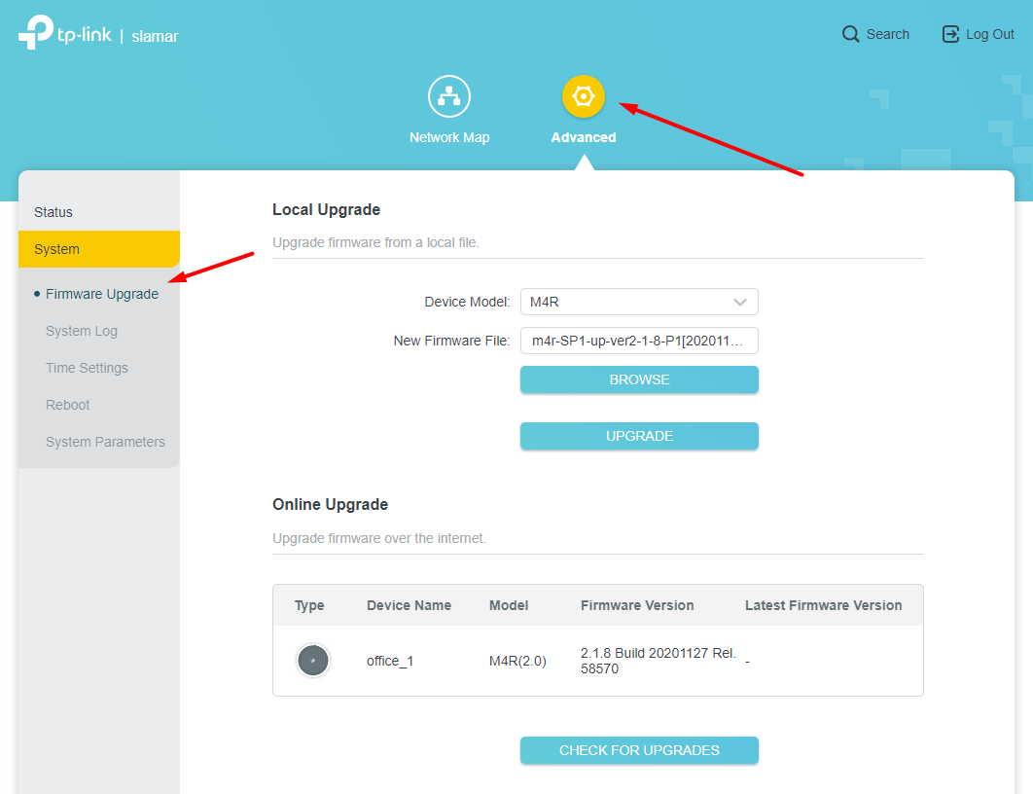
Task: Expand the Device Model dropdown arrow
Action: point(740,303)
